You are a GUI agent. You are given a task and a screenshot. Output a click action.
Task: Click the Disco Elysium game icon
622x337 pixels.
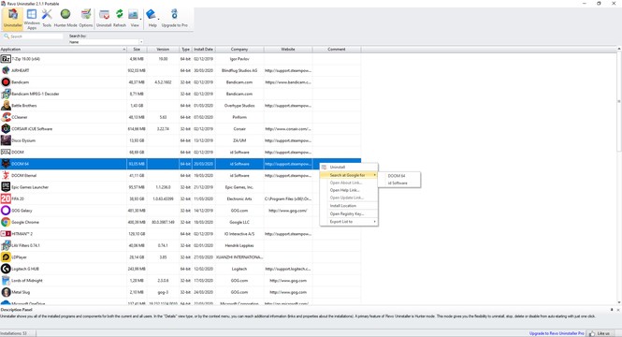[6, 140]
